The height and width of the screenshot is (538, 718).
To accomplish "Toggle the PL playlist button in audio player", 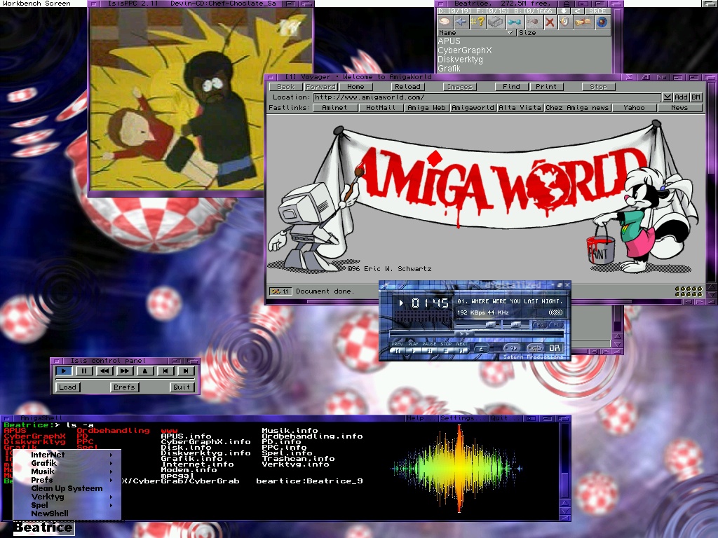I will pos(556,324).
